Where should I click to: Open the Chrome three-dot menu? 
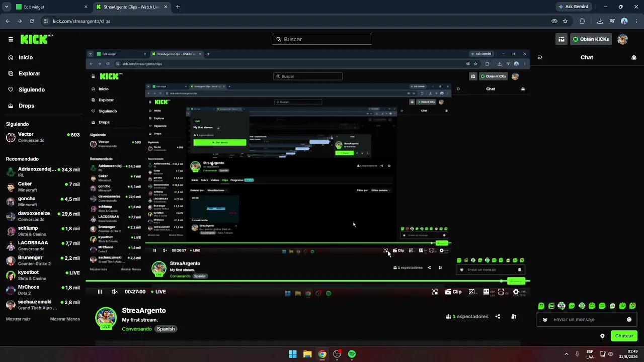click(636, 21)
